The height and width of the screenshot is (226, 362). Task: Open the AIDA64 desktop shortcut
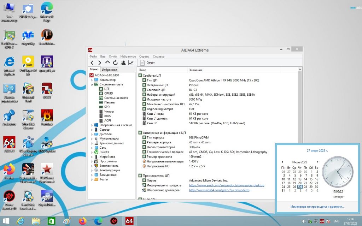tap(9, 144)
